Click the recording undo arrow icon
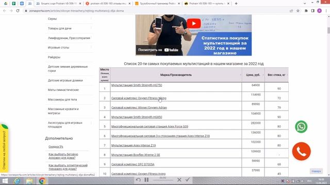 [138, 180]
